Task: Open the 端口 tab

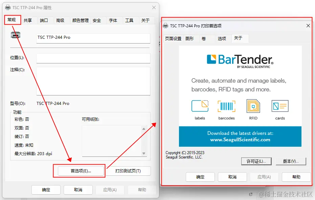Action: [44, 21]
